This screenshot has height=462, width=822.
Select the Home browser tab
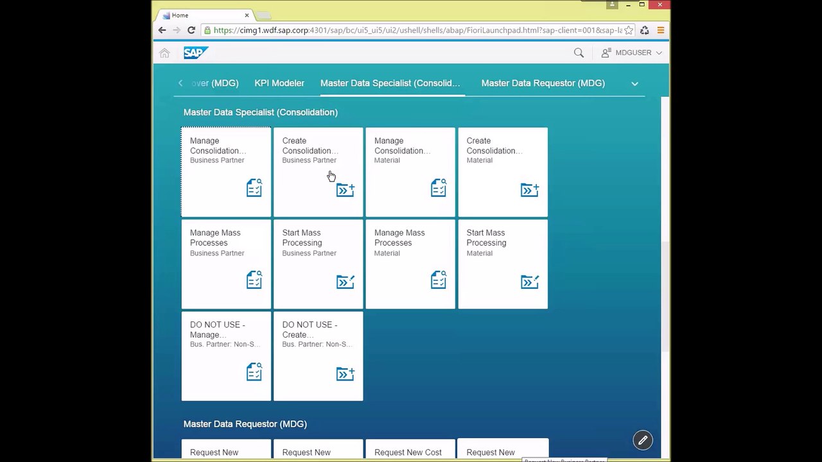point(205,15)
